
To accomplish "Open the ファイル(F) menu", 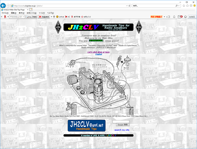I will pos(5,13).
